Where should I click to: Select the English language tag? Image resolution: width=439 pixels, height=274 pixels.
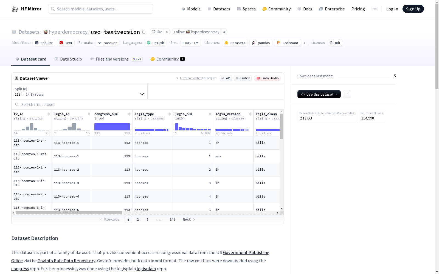pos(155,43)
